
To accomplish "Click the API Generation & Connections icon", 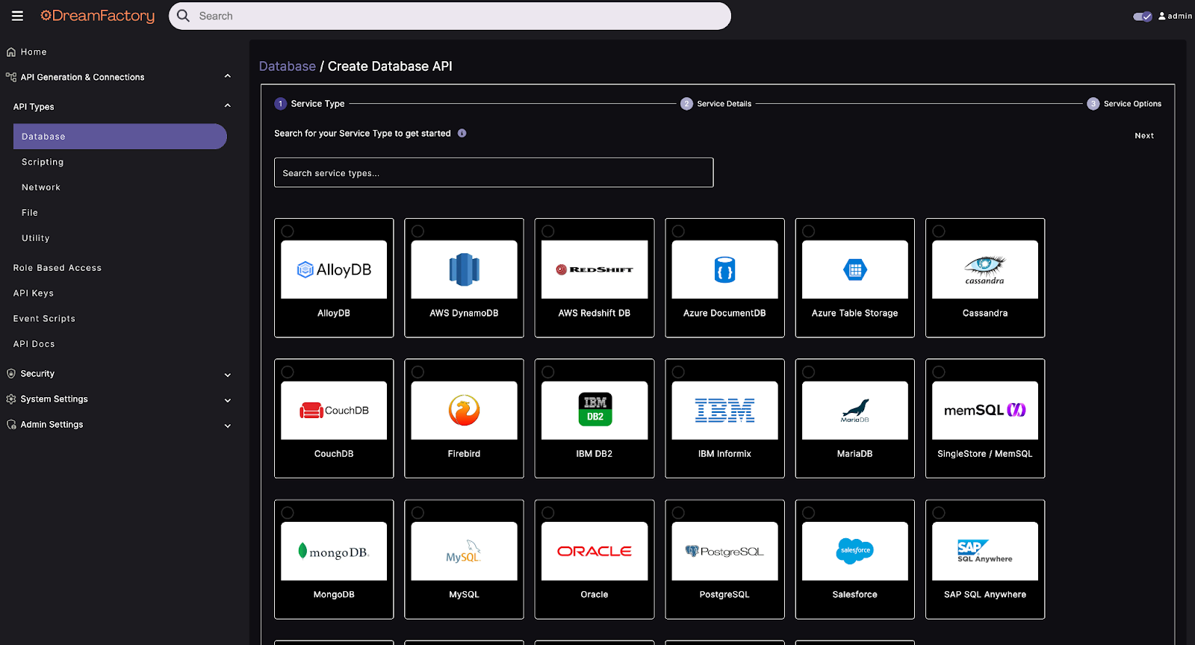I will 11,77.
